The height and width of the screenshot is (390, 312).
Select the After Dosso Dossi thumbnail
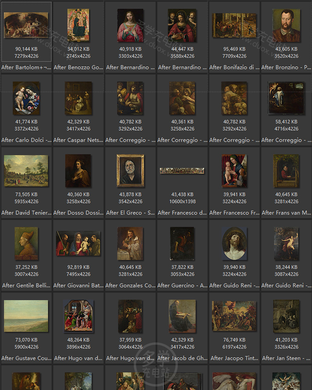tap(78, 170)
